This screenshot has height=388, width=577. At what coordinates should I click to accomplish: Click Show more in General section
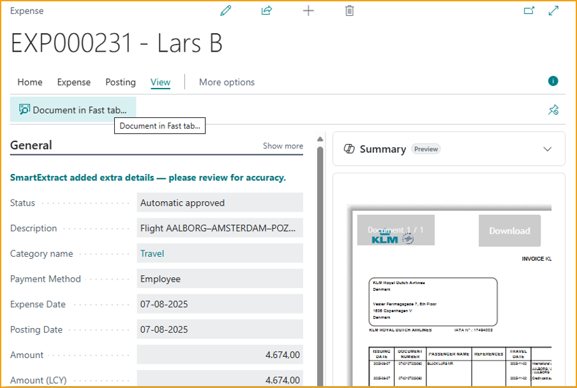283,146
